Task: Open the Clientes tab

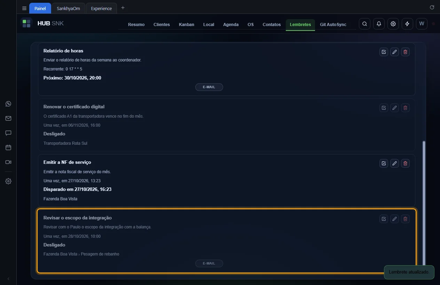Action: (x=162, y=25)
